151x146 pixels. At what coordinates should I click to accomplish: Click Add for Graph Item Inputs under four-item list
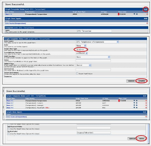[x=145, y=112]
